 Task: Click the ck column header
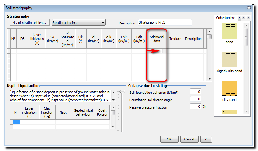point(94,39)
